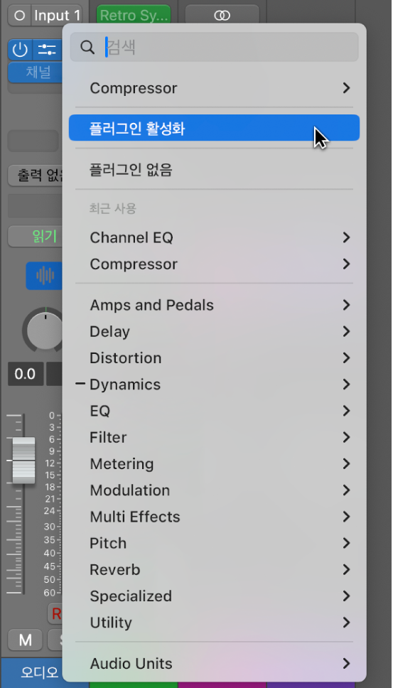
Task: Click the volume fader handle
Action: pyautogui.click(x=23, y=460)
